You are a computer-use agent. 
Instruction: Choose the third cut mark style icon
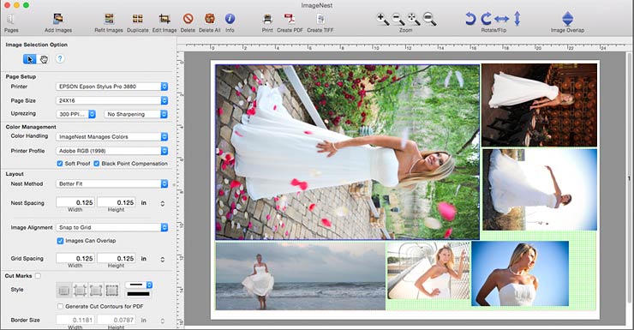coord(96,290)
